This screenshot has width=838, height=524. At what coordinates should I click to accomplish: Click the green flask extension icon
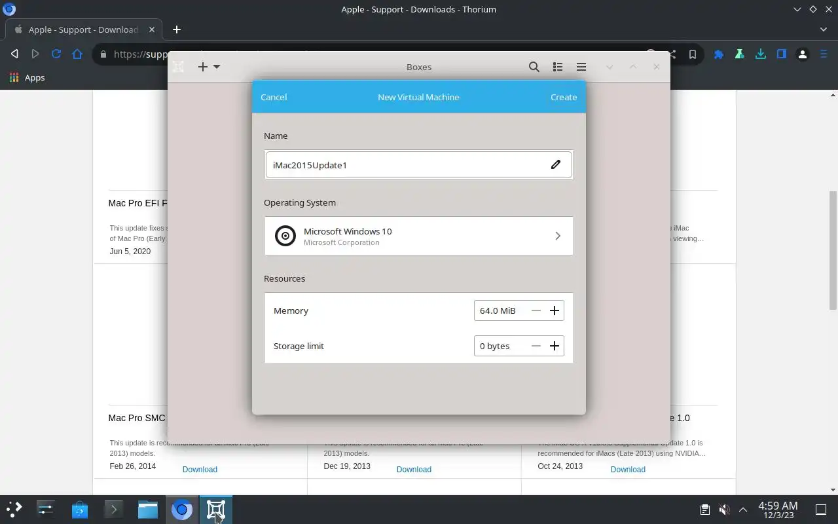740,54
